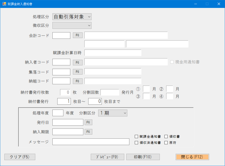Screen dimensions: 225x166
Task: Open the F6 lookup for 会計コード
Action: tap(77, 35)
